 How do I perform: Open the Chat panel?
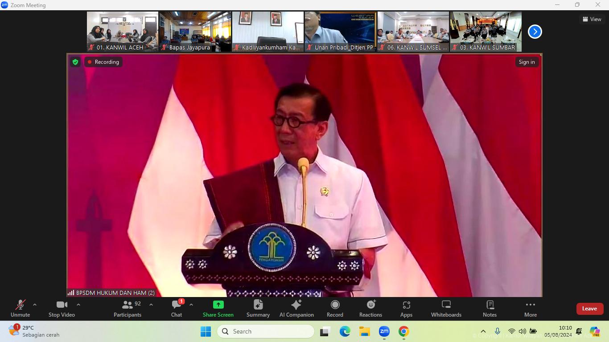pyautogui.click(x=177, y=309)
